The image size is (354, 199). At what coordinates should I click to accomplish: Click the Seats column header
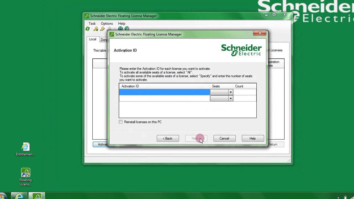222,86
